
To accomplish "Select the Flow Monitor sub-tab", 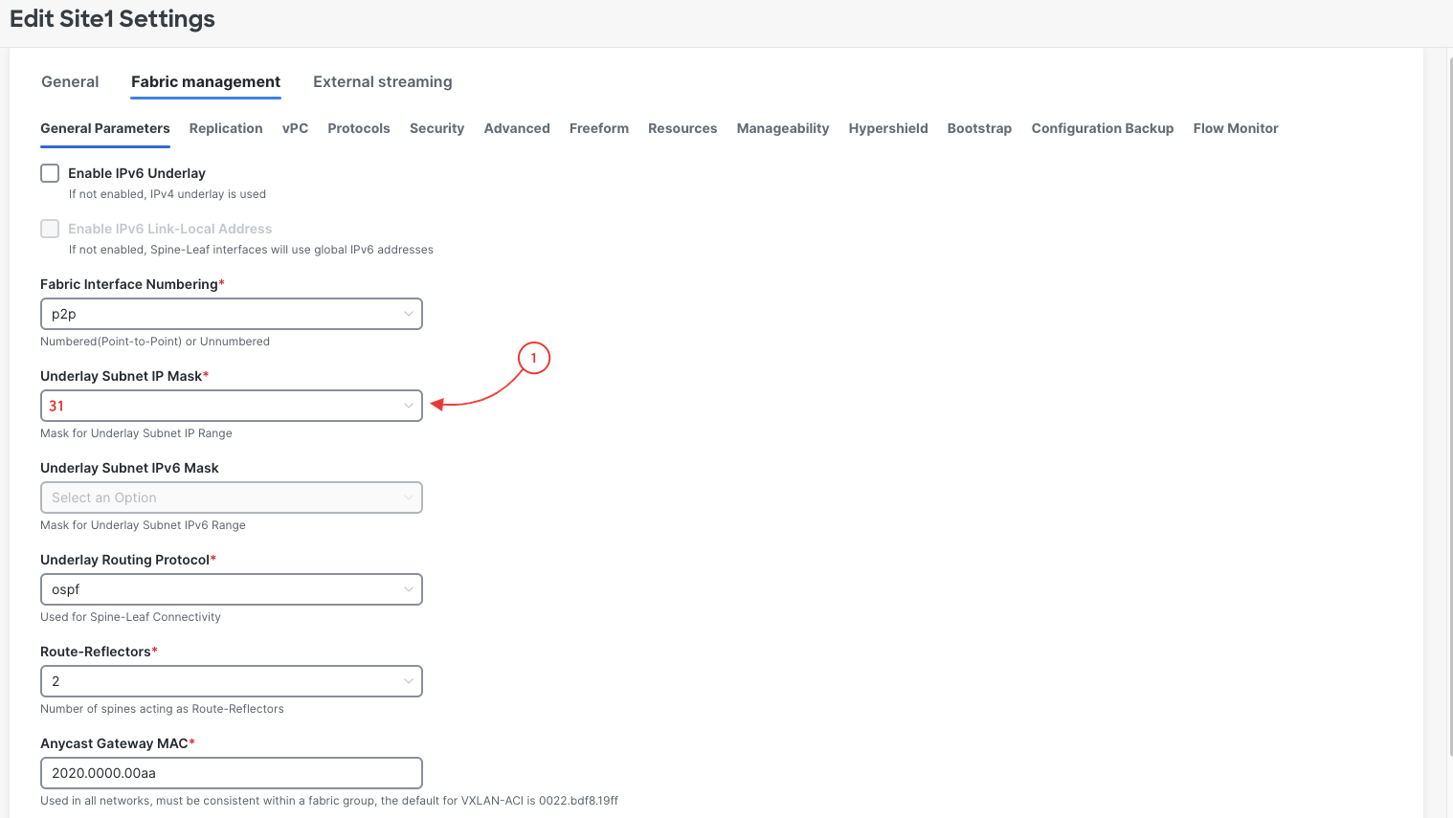I will coord(1236,128).
